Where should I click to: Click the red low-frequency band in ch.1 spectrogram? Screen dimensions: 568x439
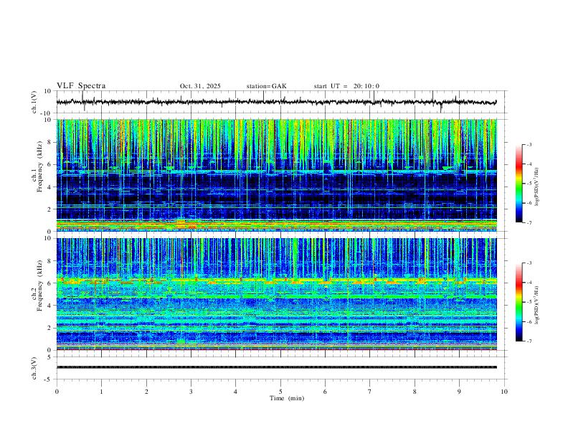[276, 225]
